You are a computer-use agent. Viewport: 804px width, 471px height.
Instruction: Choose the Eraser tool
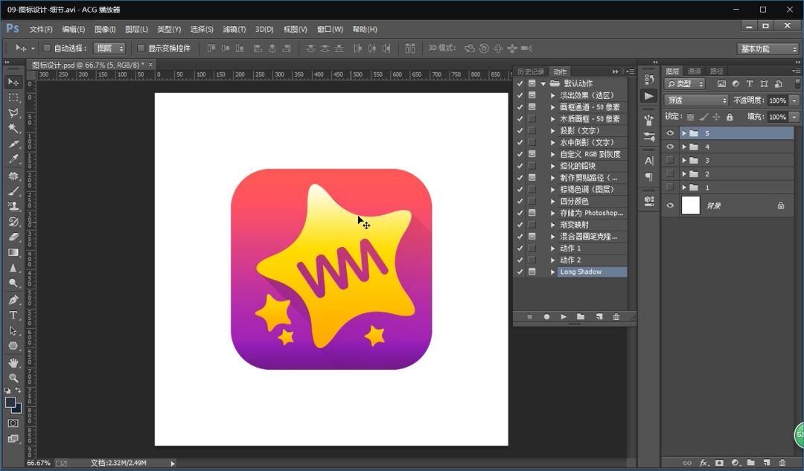point(13,237)
